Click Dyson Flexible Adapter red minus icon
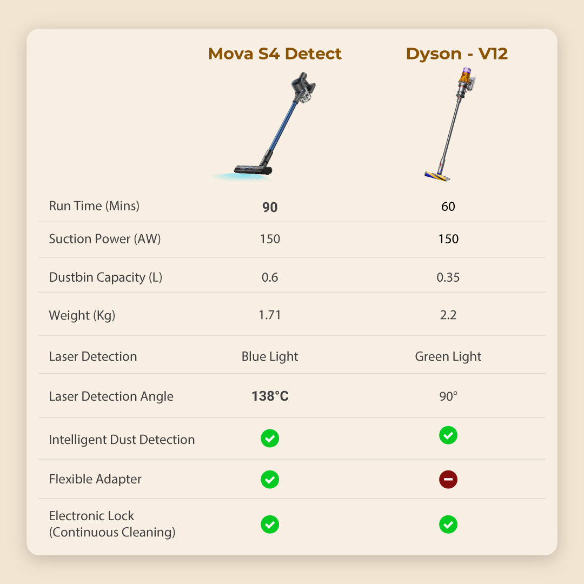The width and height of the screenshot is (584, 584). pos(448,479)
